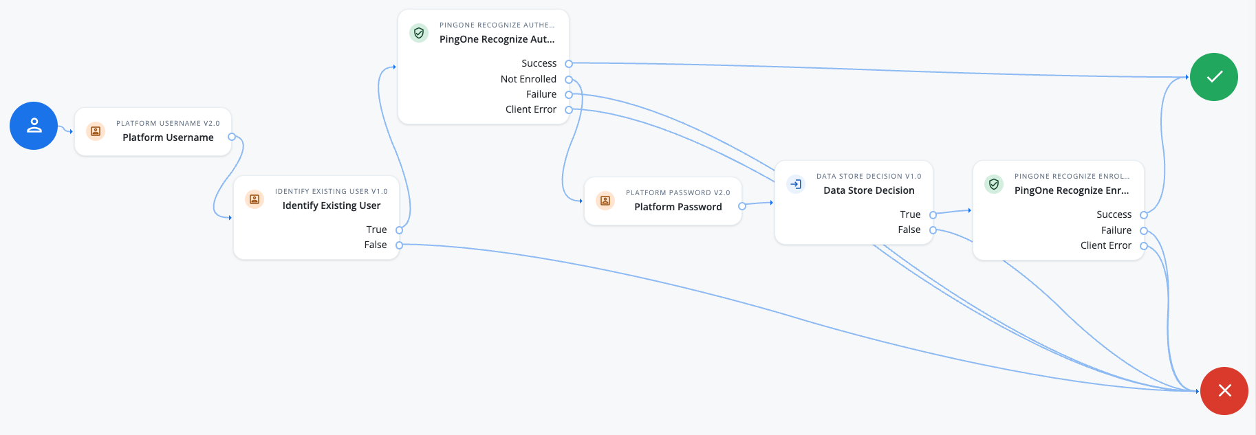Viewport: 1256px width, 435px height.
Task: Click the Recognize Enrollment Failure connector
Action: tap(1144, 231)
